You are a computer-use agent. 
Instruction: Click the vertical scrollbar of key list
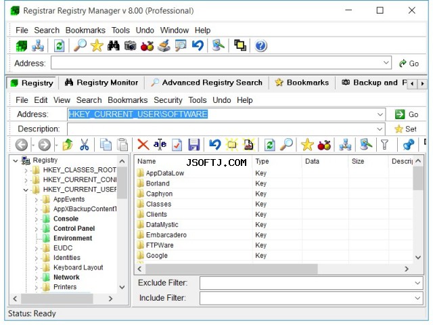click(418, 179)
